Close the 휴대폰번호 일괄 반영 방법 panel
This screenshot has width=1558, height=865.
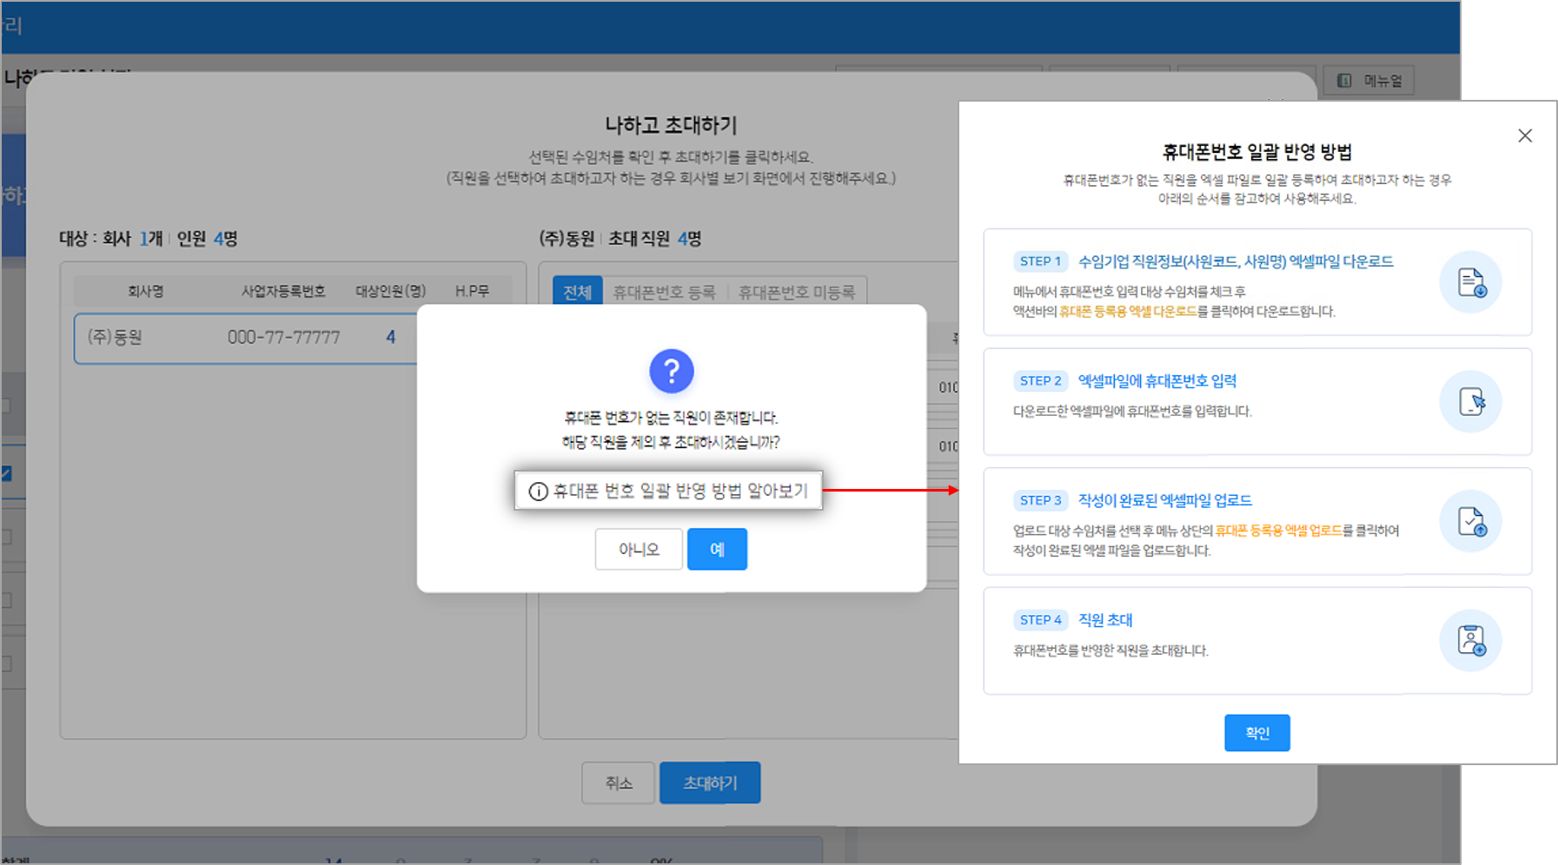click(x=1525, y=135)
